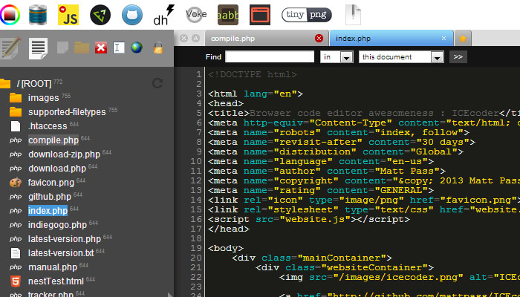The height and width of the screenshot is (297, 520).
Task: Open the yellow JS plugin icon
Action: (x=69, y=14)
